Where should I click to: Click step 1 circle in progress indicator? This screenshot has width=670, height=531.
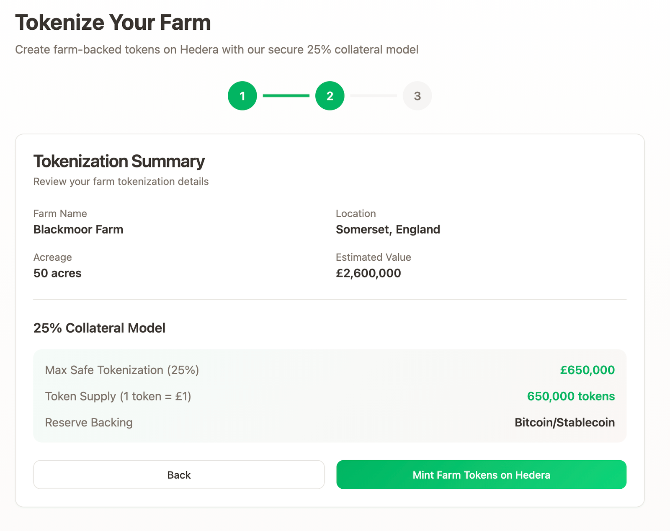tap(242, 96)
